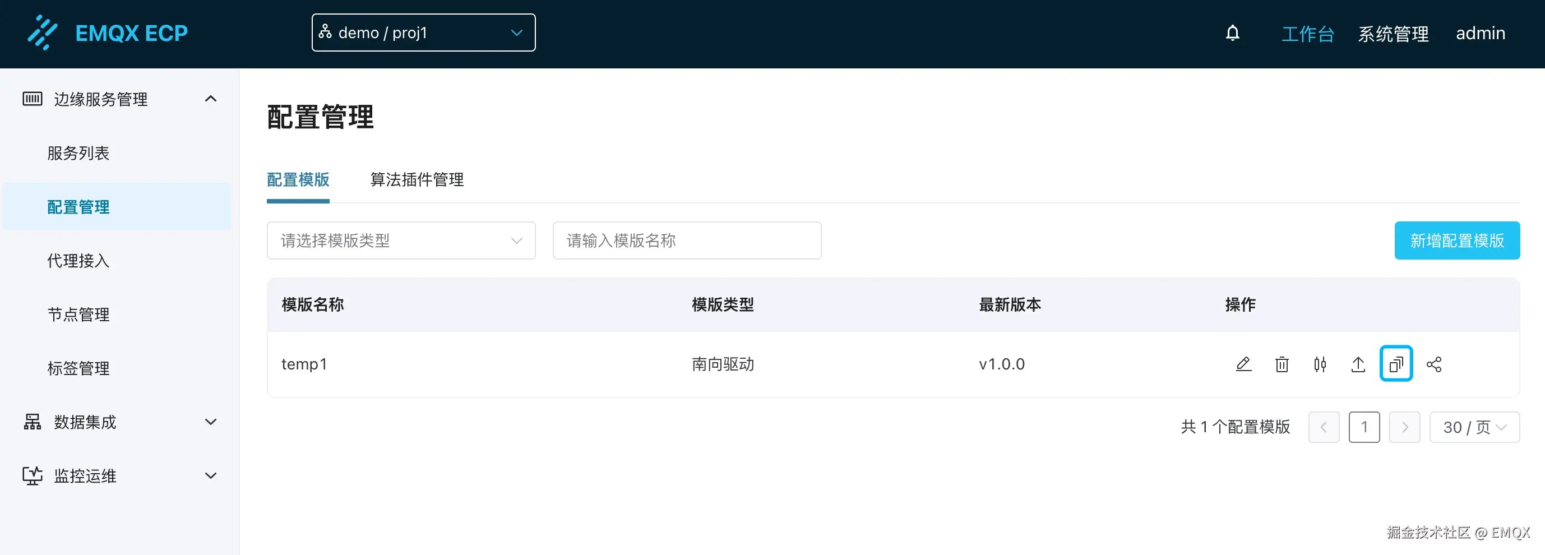Screen dimensions: 1545x555
Task: Select the 边缘服务管理 sidebar icon
Action: pyautogui.click(x=32, y=99)
